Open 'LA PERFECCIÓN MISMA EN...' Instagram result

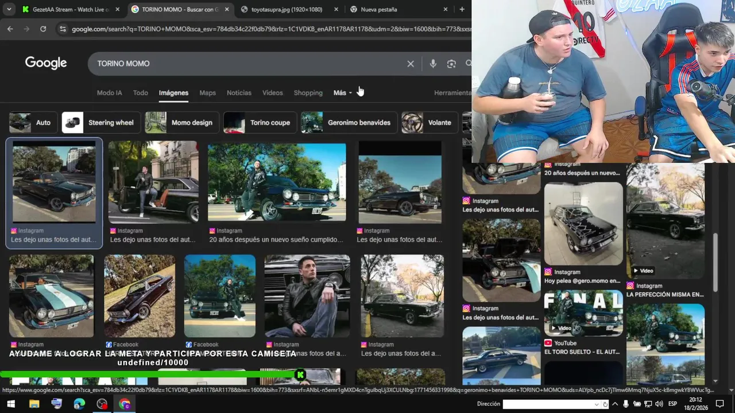click(x=665, y=294)
